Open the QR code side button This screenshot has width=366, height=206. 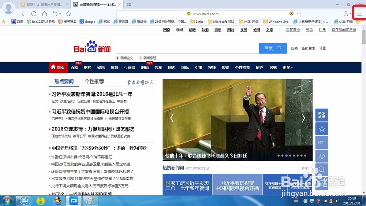pyautogui.click(x=322, y=115)
